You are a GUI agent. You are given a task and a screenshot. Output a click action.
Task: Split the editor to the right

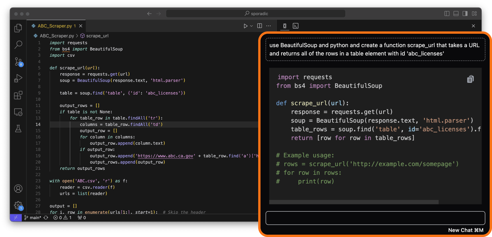260,26
